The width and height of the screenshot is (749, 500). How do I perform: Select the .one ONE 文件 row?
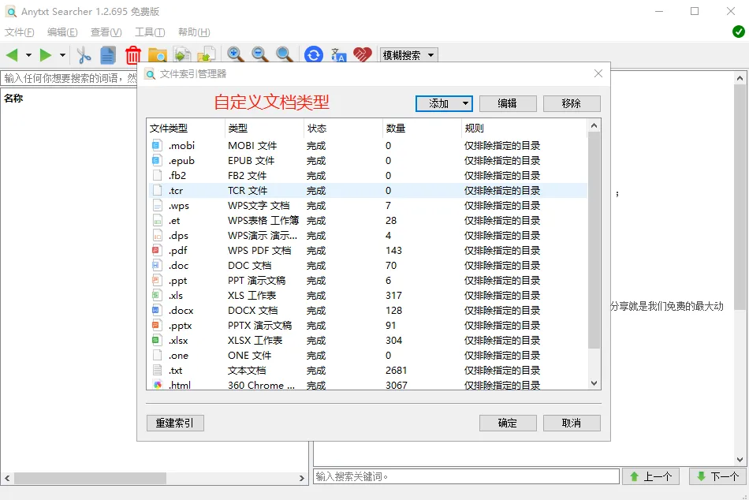click(367, 355)
